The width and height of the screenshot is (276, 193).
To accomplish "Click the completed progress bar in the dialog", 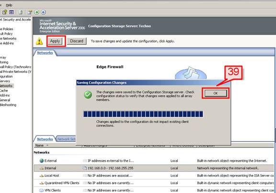I will pos(143,114).
